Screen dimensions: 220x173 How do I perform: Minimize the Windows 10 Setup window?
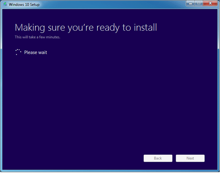(x=190, y=3)
